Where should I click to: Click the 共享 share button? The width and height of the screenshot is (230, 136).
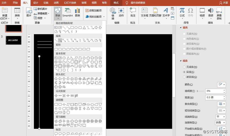coord(223,3)
